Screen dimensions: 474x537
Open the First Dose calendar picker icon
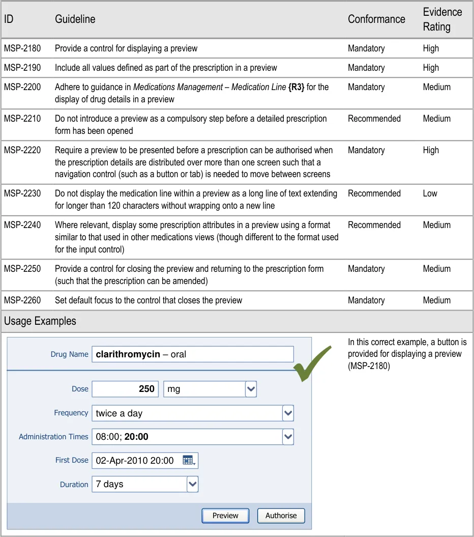[189, 461]
